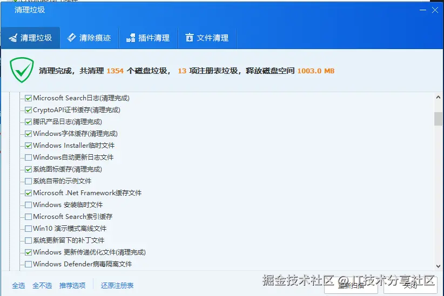Select the 系统自带的示例文件 row text
Viewport: 444px width, 296px height.
62,181
